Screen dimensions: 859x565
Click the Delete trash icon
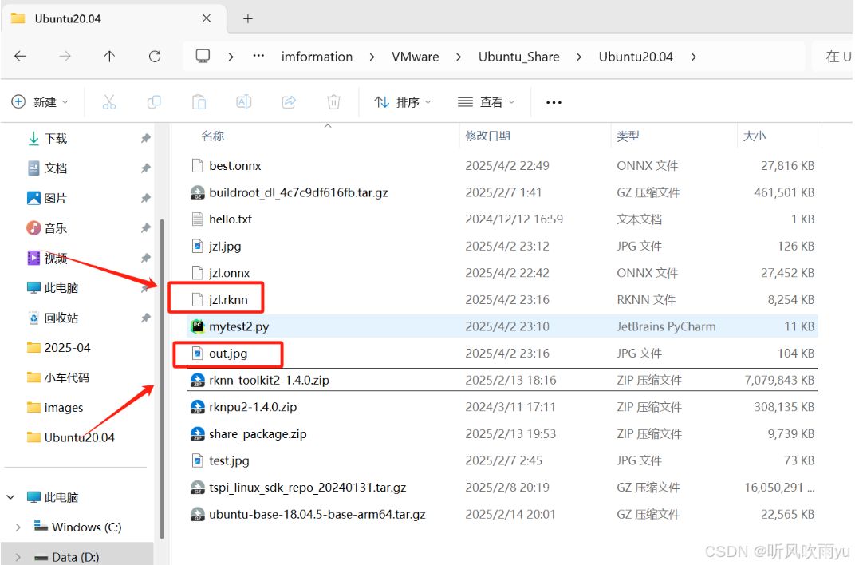(333, 102)
